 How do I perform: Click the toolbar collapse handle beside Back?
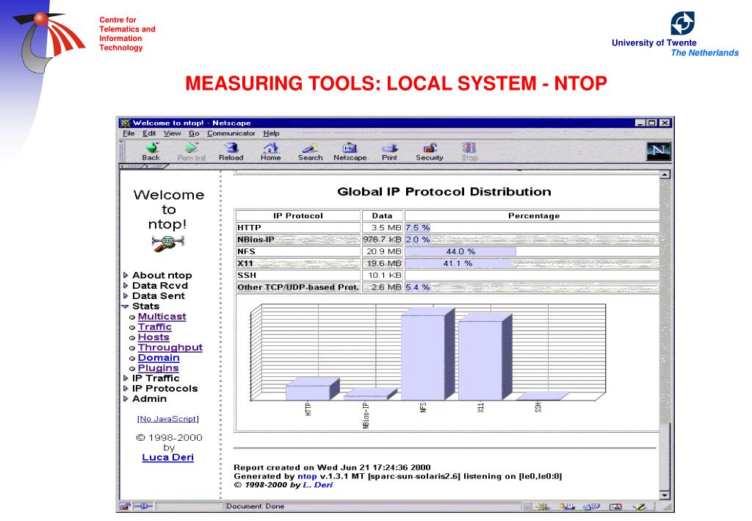[x=122, y=151]
